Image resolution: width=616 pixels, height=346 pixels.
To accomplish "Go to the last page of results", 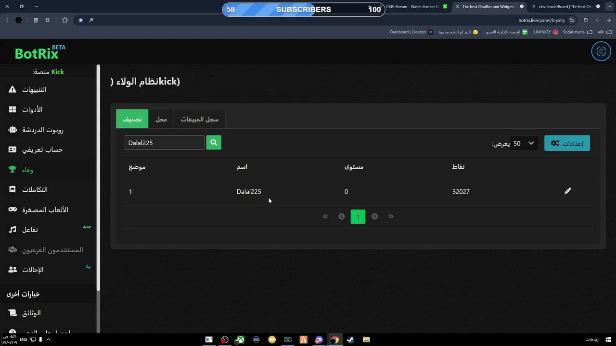I will pyautogui.click(x=391, y=216).
